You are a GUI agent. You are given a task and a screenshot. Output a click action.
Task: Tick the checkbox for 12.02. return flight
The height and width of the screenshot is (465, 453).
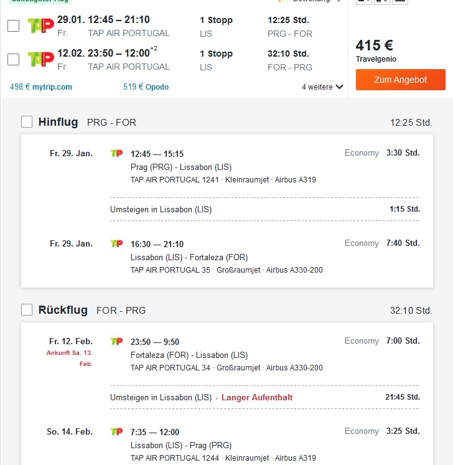13,59
